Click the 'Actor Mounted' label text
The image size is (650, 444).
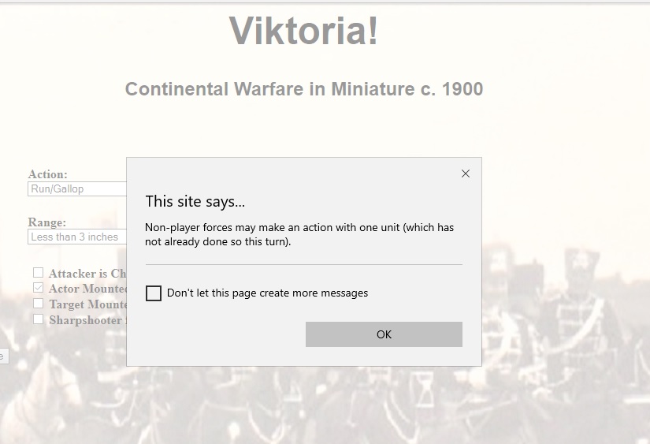[87, 289]
